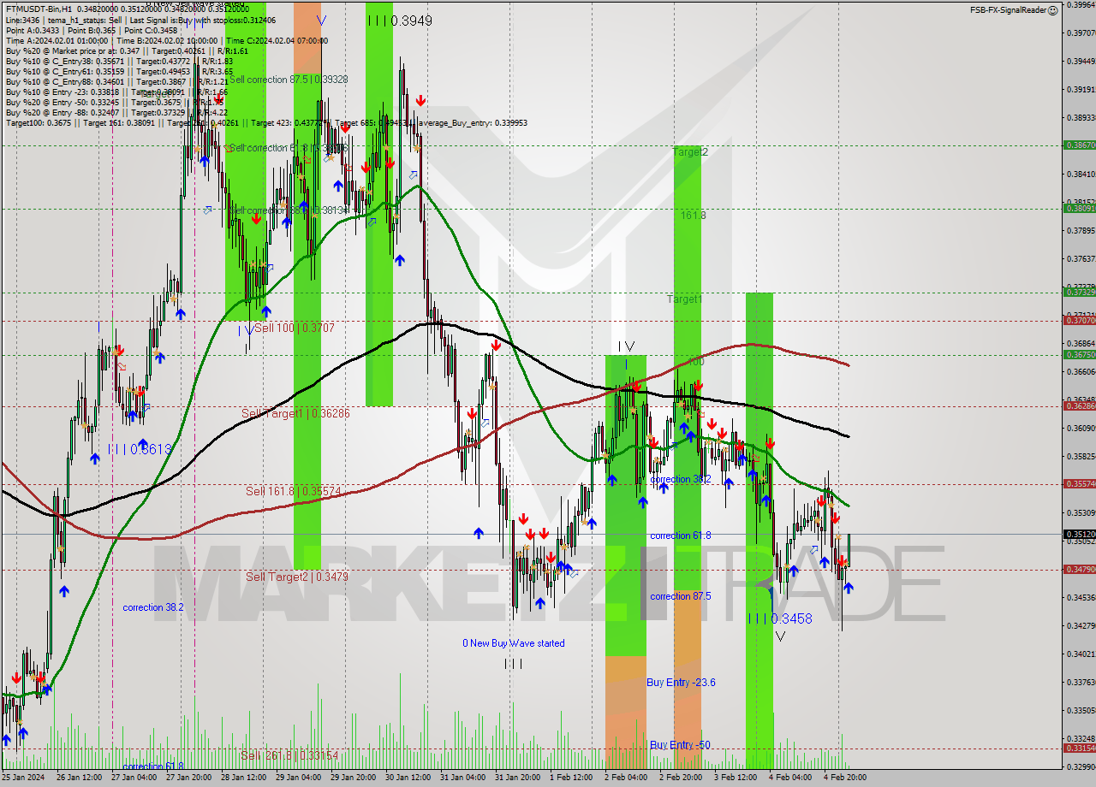Click the 4 Feb 20:00 time axis label
The height and width of the screenshot is (787, 1096).
(x=845, y=778)
